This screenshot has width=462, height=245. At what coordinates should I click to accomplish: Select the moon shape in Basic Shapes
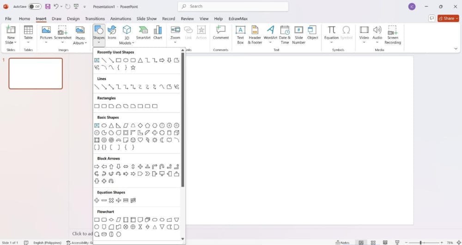click(x=162, y=140)
